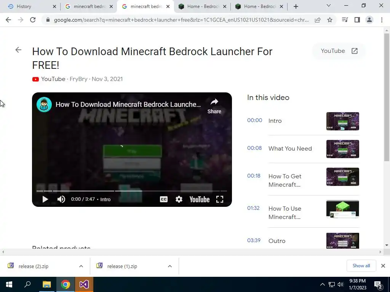Click Chrome icon in taskbar
Screen dimensions: 390x292
[x=66, y=284]
